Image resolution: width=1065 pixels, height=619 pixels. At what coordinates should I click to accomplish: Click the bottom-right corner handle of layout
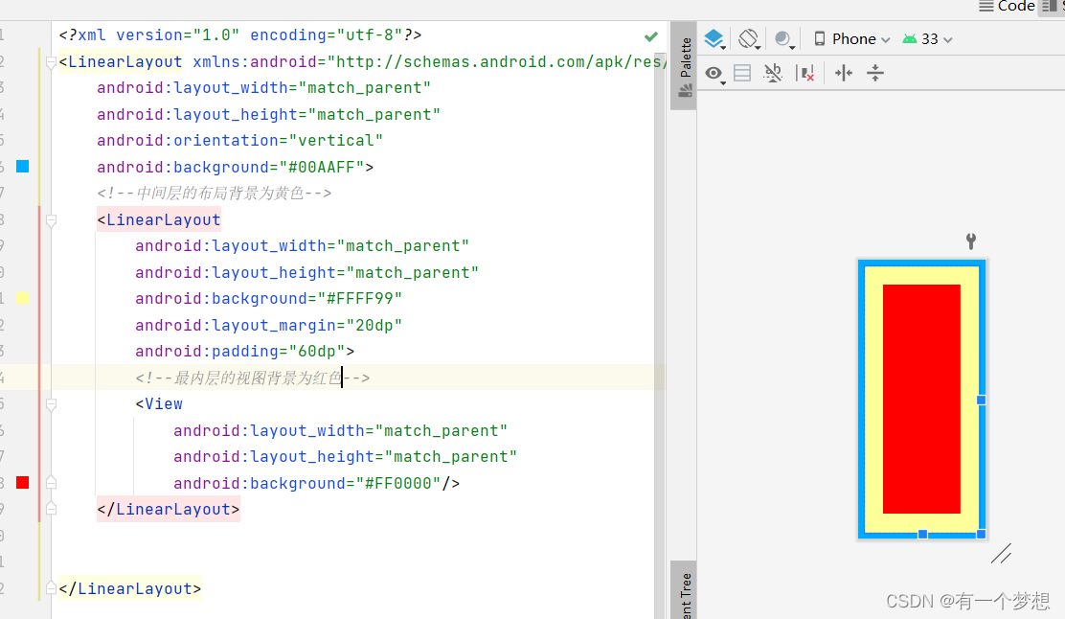[981, 534]
